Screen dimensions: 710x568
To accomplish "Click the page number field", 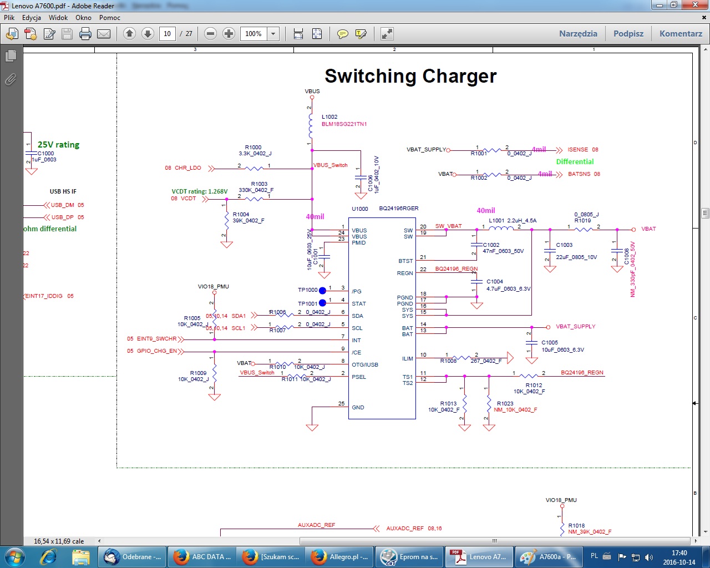I will click(x=167, y=34).
